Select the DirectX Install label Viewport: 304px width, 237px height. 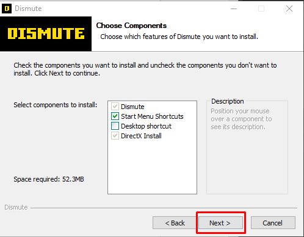(x=141, y=136)
